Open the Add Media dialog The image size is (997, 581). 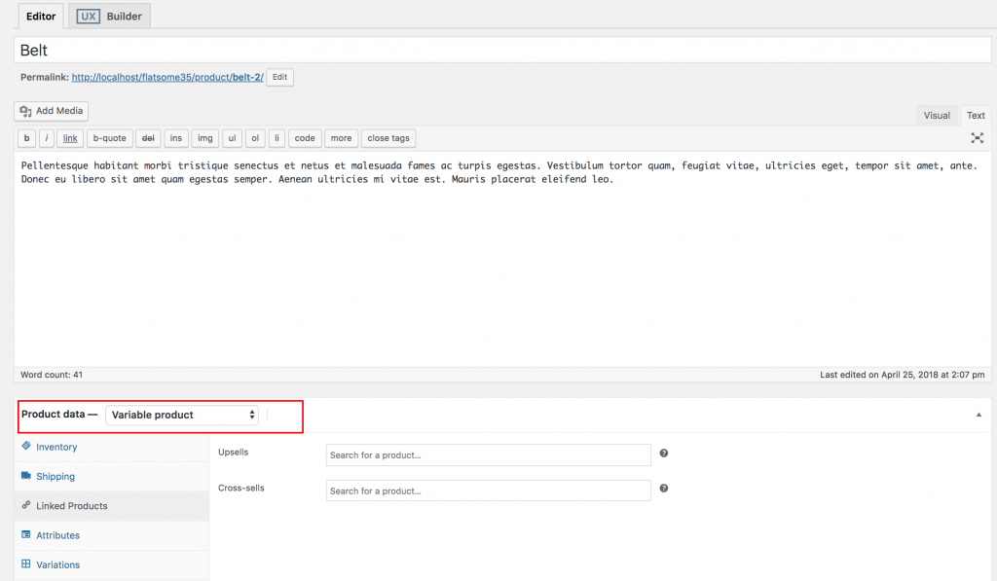(x=50, y=110)
